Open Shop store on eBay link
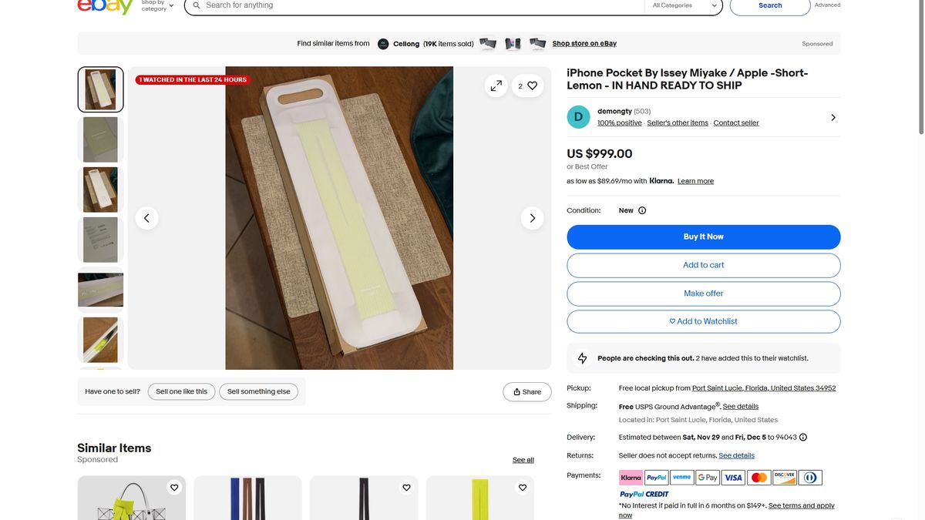 tap(584, 44)
